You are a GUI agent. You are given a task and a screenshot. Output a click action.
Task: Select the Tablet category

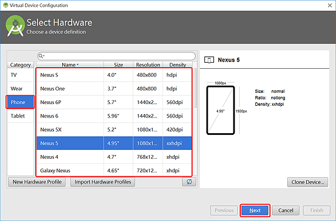coord(21,116)
